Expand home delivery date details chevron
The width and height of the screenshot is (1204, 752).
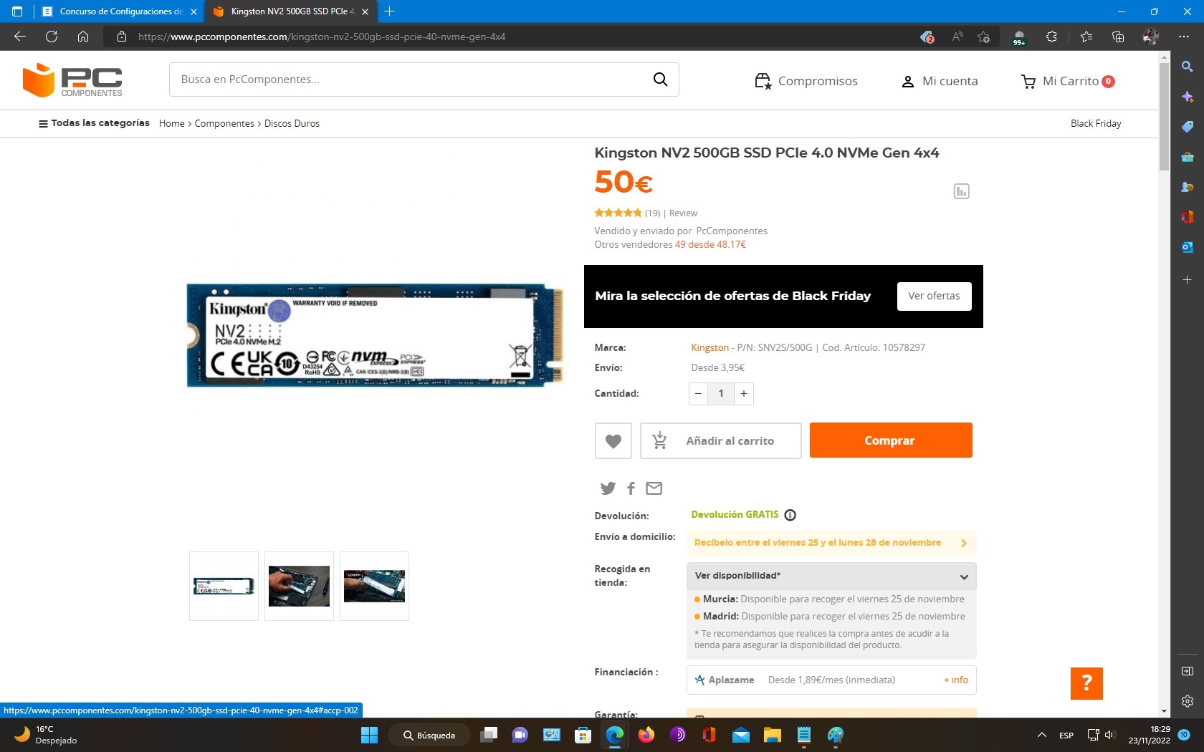tap(964, 543)
